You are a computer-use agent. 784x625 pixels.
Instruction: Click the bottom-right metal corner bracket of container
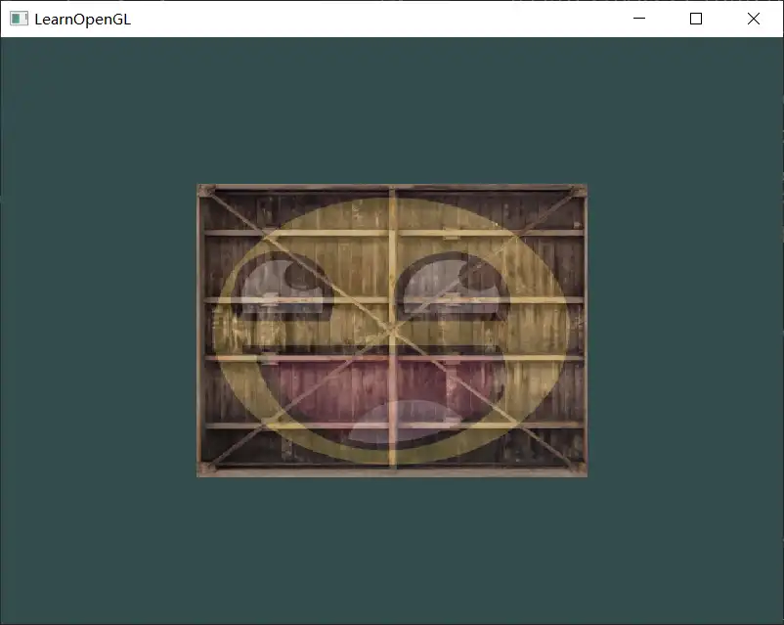[x=577, y=467]
